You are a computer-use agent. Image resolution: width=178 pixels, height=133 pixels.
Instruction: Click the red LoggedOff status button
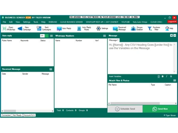[x=172, y=22]
